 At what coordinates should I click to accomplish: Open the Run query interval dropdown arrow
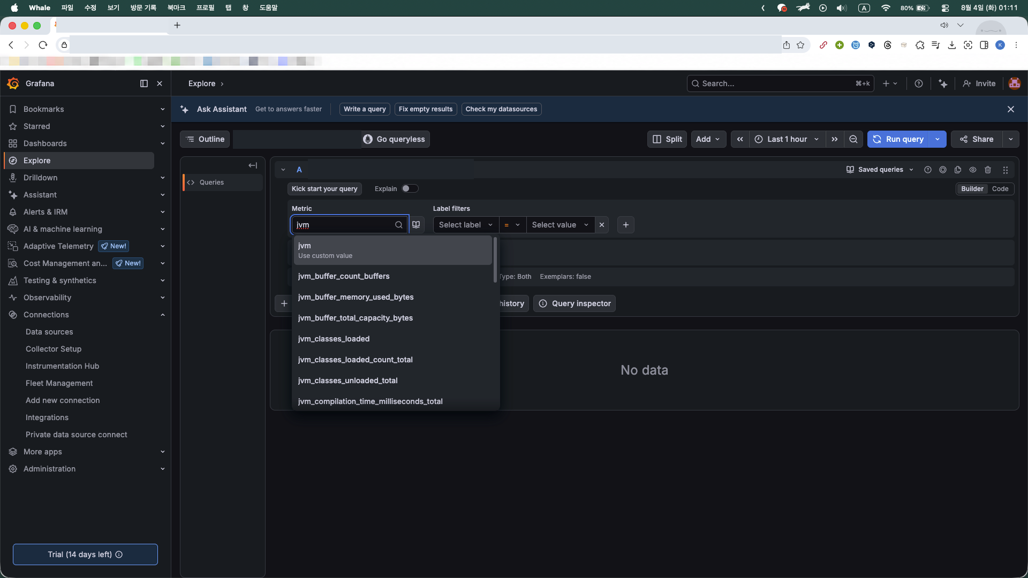click(938, 139)
